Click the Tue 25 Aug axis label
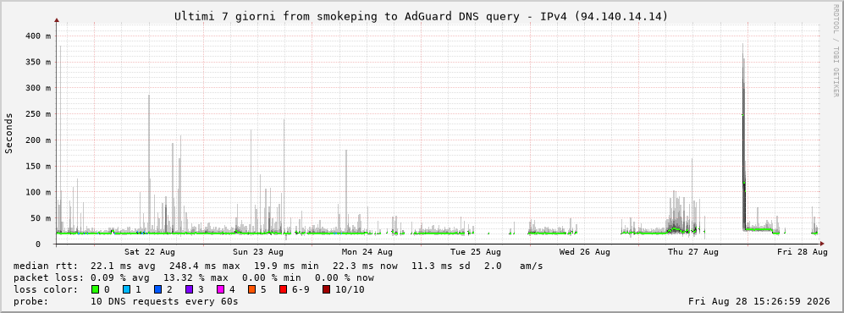Screen dimensions: 844x313 [476, 252]
